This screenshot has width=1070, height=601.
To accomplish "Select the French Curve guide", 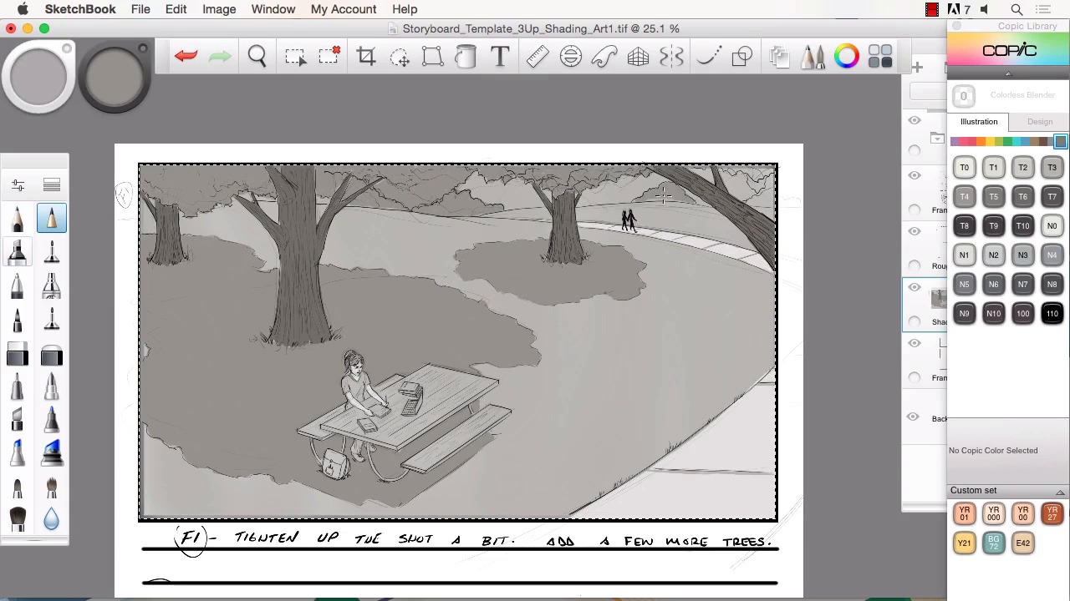I will [604, 56].
